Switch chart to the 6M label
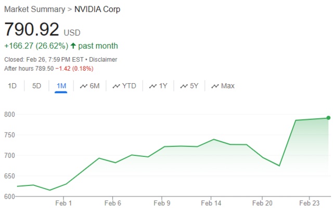Viewport: 333px width, 213px height. pos(94,86)
